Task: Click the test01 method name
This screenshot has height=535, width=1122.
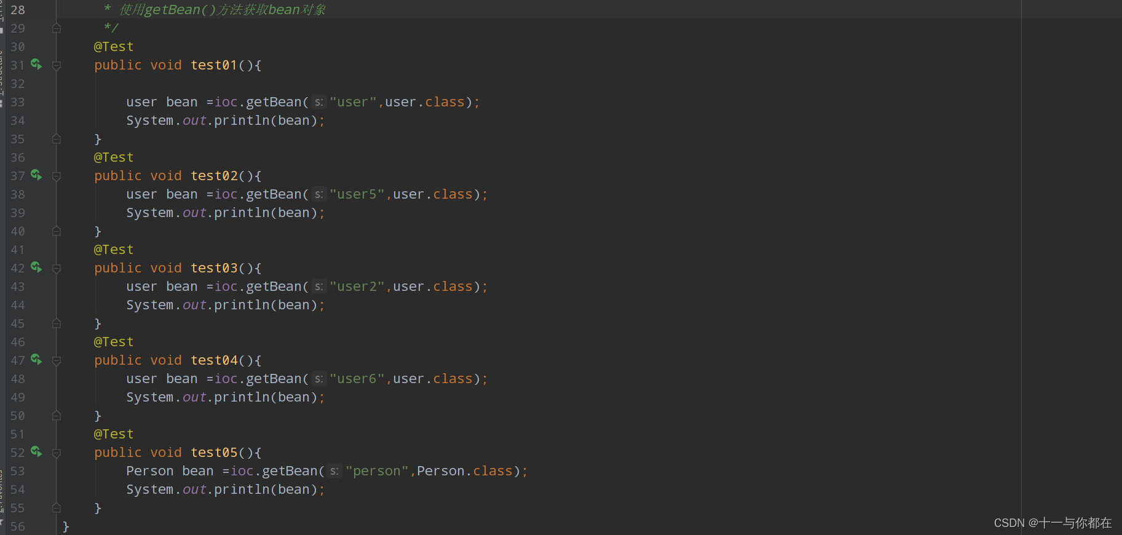Action: [x=214, y=65]
